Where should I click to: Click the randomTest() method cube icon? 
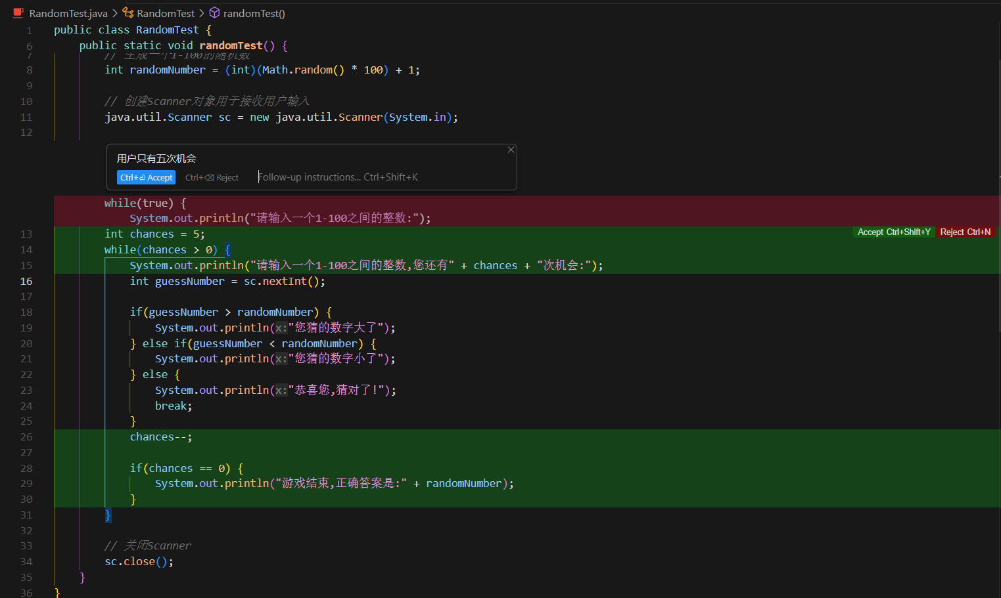pyautogui.click(x=214, y=13)
